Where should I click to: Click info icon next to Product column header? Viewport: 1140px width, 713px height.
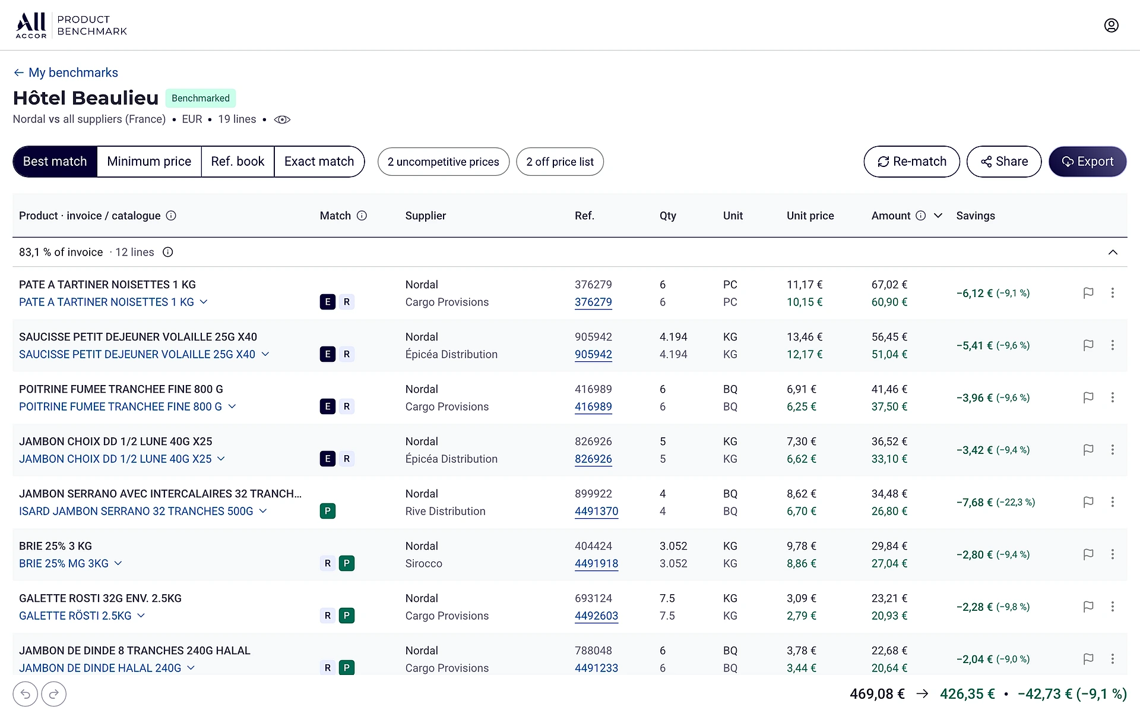171,216
